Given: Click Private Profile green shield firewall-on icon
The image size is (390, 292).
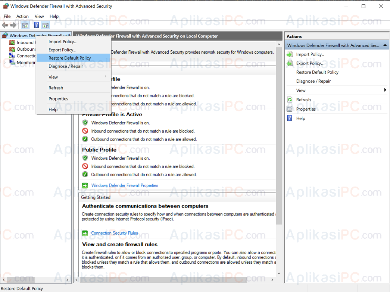Looking at the screenshot, I should tap(85, 123).
